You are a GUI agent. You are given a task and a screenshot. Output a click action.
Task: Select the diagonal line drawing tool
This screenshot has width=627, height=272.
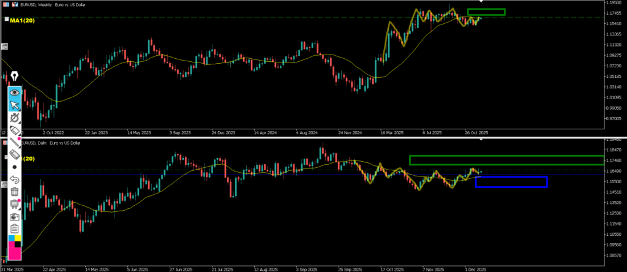pos(14,143)
